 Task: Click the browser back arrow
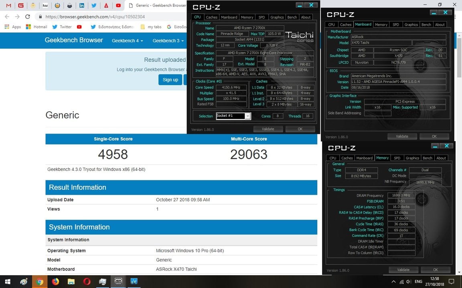(x=7, y=16)
